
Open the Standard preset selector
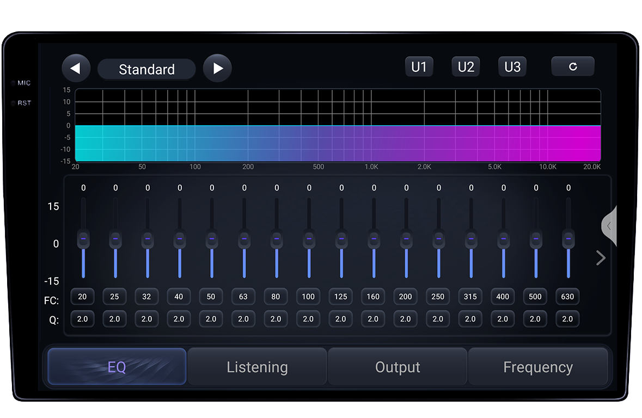[146, 69]
